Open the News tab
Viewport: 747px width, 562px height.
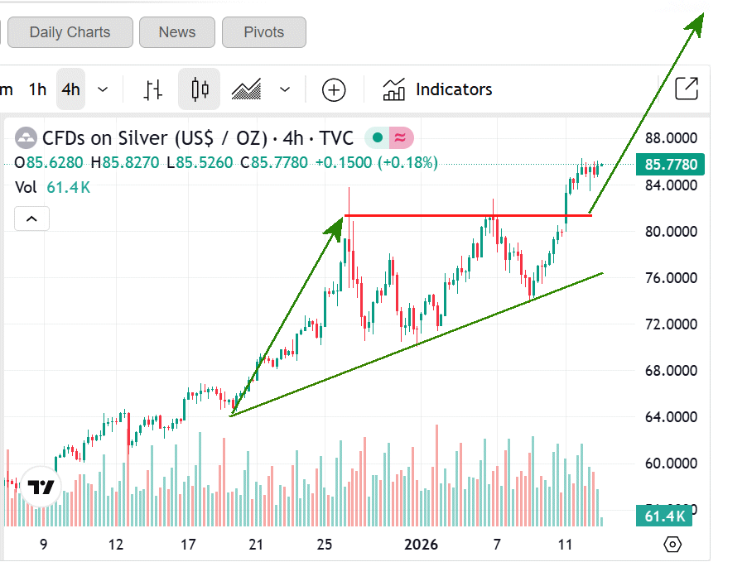pos(177,32)
